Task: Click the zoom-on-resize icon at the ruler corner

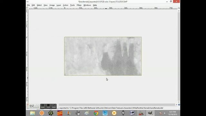Action: [179, 8]
